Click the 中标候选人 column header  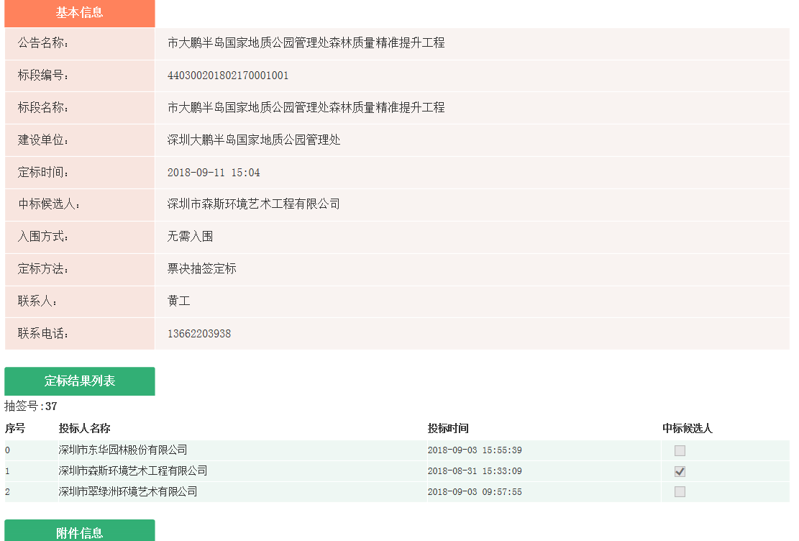687,429
